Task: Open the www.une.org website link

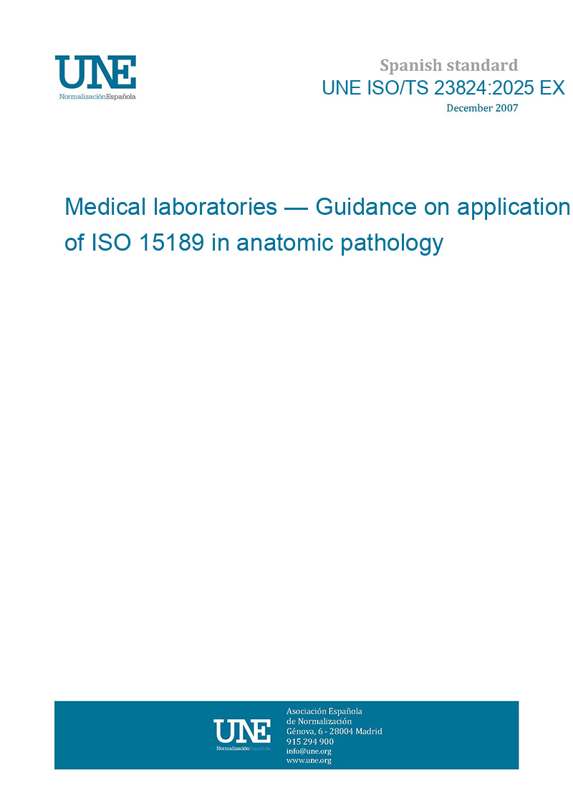Action: [309, 761]
